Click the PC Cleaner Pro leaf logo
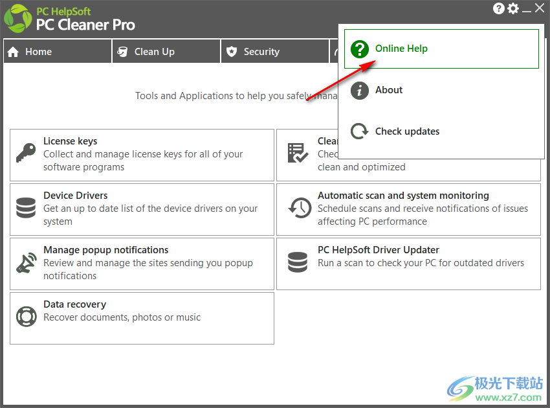Viewport: 550px width, 408px height. [x=18, y=19]
